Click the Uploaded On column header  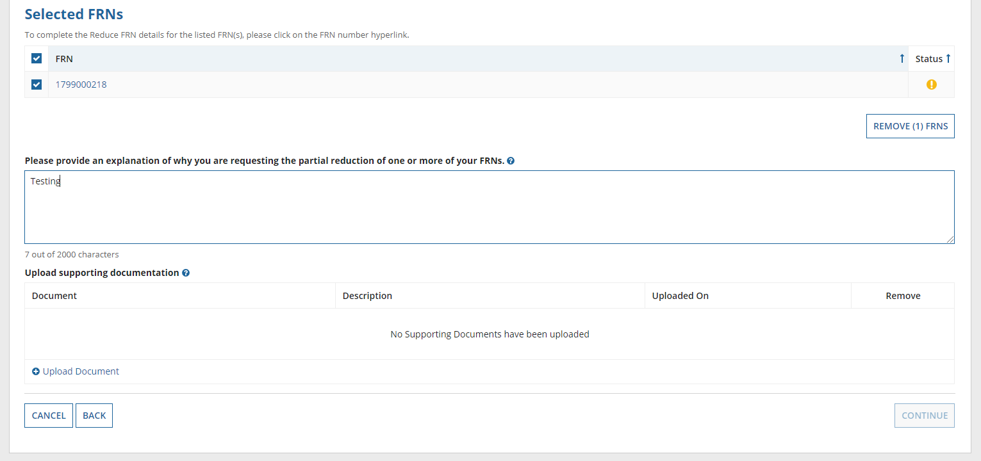coord(680,296)
